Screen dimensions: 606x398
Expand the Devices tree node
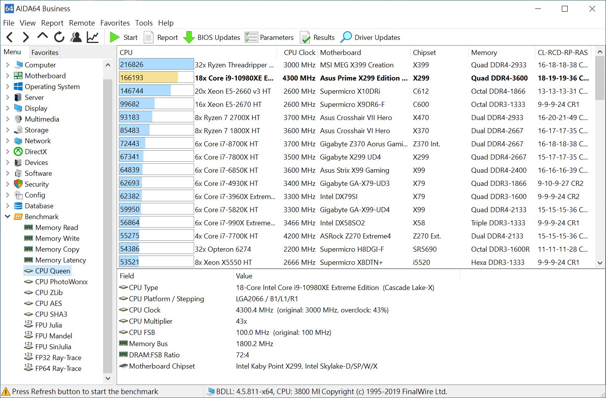coord(7,162)
